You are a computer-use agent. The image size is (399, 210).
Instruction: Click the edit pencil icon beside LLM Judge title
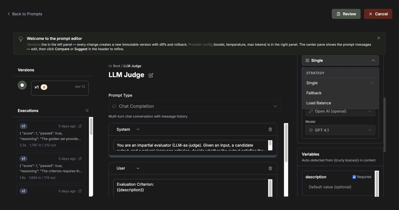pyautogui.click(x=151, y=75)
